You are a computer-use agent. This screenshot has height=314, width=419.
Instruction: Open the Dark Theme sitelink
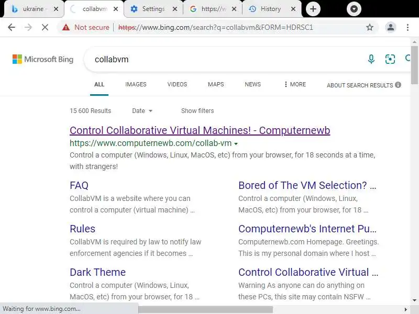click(98, 272)
